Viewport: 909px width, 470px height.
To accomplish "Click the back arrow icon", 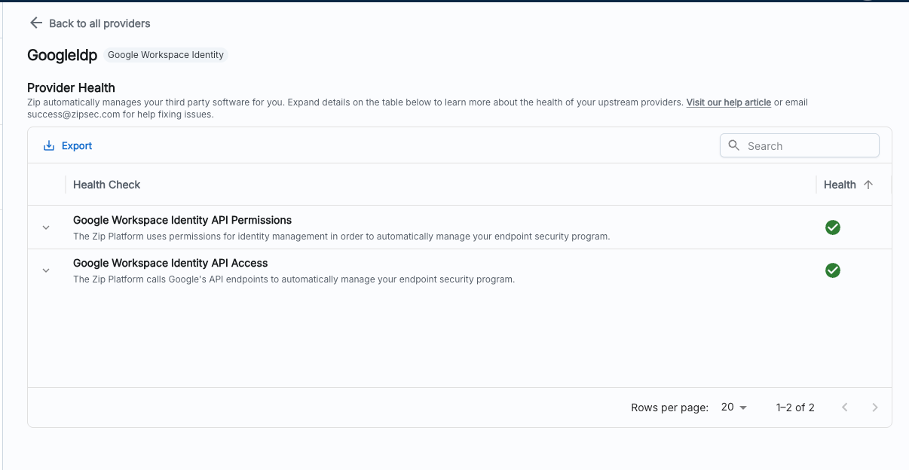I will click(x=35, y=23).
